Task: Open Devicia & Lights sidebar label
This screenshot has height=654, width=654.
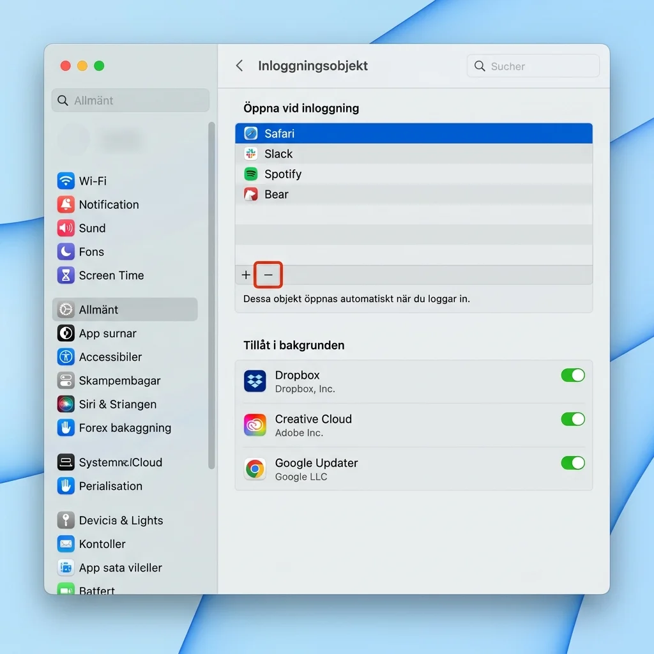Action: click(121, 520)
